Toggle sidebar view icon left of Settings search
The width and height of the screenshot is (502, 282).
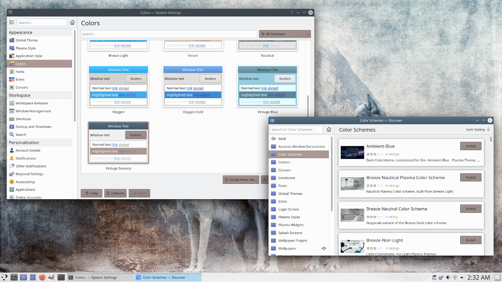click(12, 22)
